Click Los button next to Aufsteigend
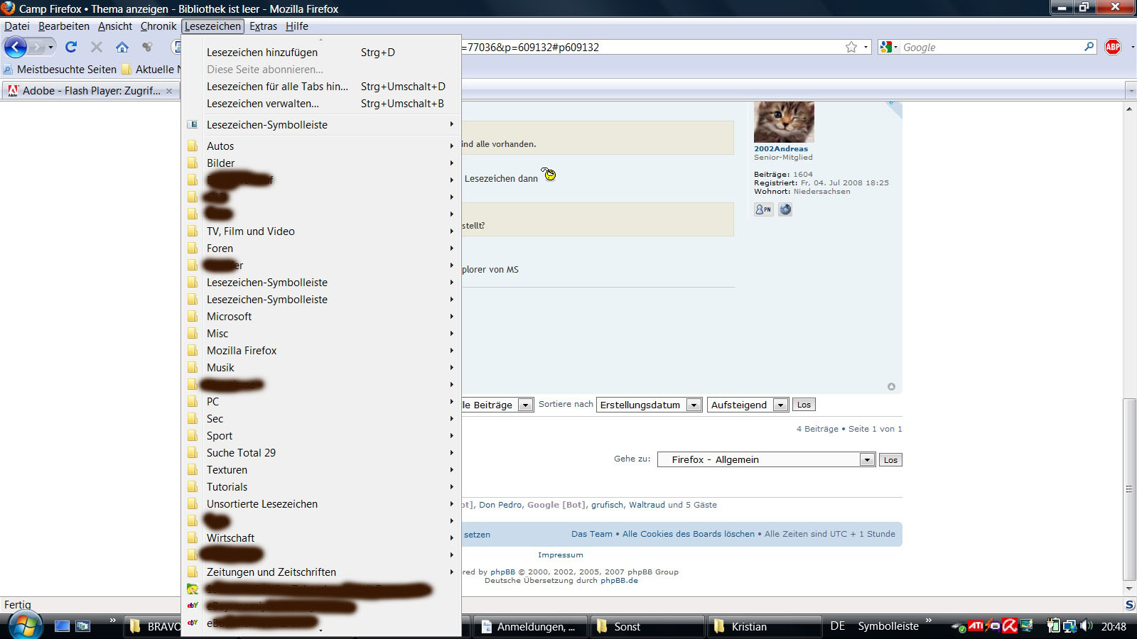The height and width of the screenshot is (639, 1137). click(804, 405)
